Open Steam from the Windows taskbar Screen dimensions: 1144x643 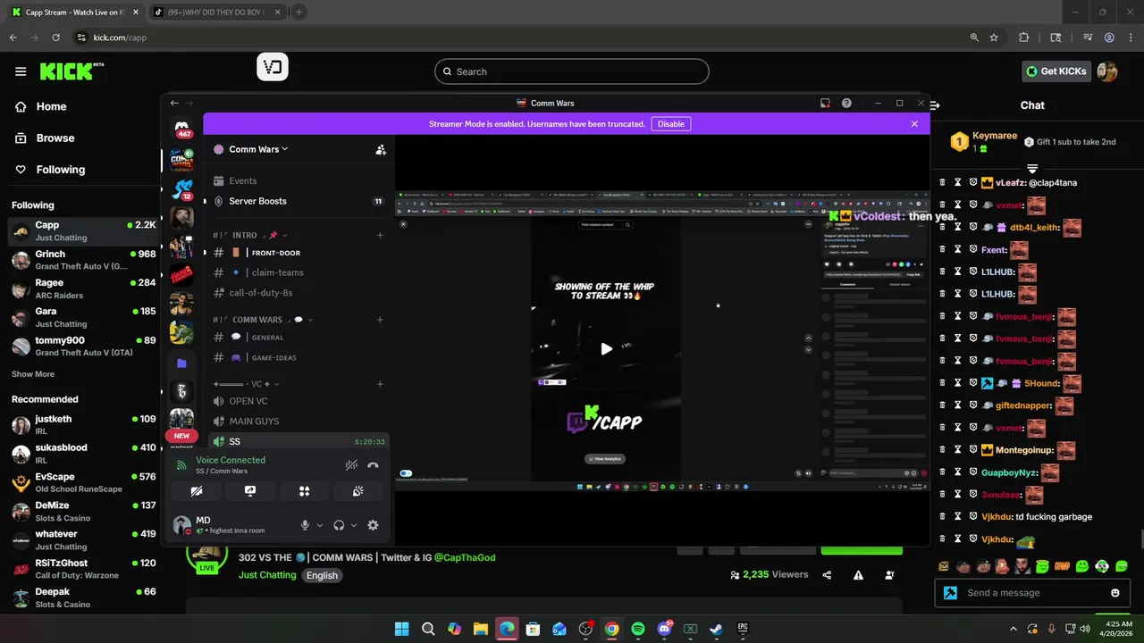click(x=716, y=629)
